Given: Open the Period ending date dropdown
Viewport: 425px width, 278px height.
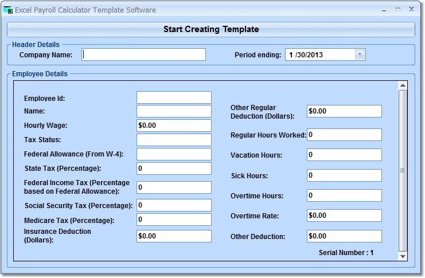Looking at the screenshot, I should pos(360,54).
